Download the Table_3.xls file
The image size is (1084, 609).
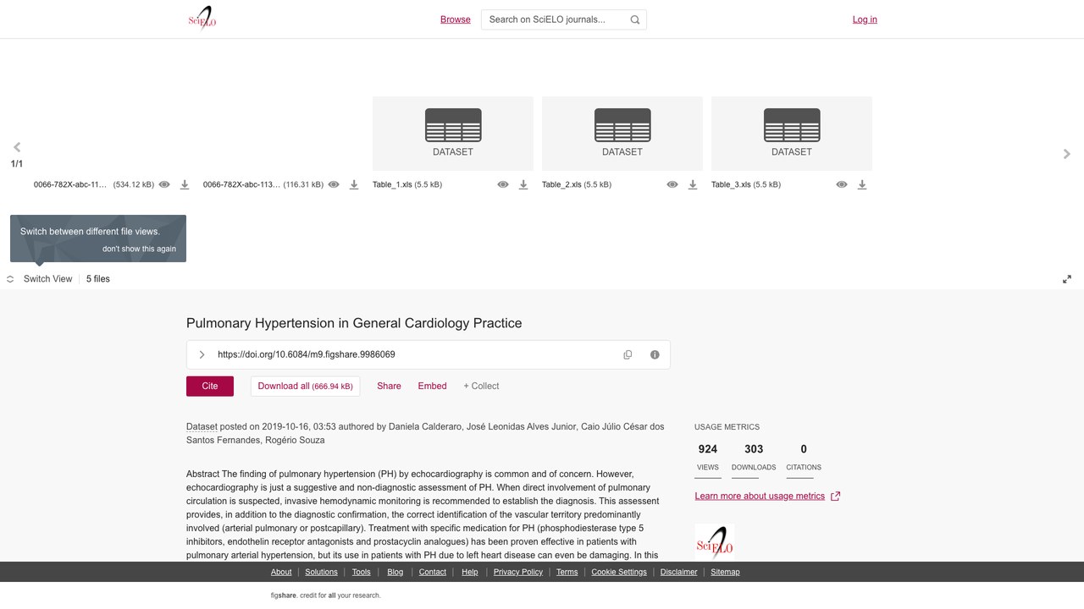pyautogui.click(x=862, y=184)
